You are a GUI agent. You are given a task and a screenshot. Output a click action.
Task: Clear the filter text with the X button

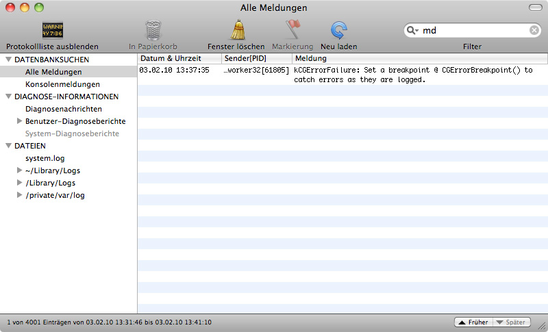coord(534,30)
